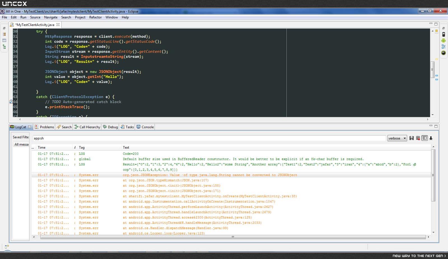
Task: Save the LogCat log to file
Action: pyautogui.click(x=411, y=138)
